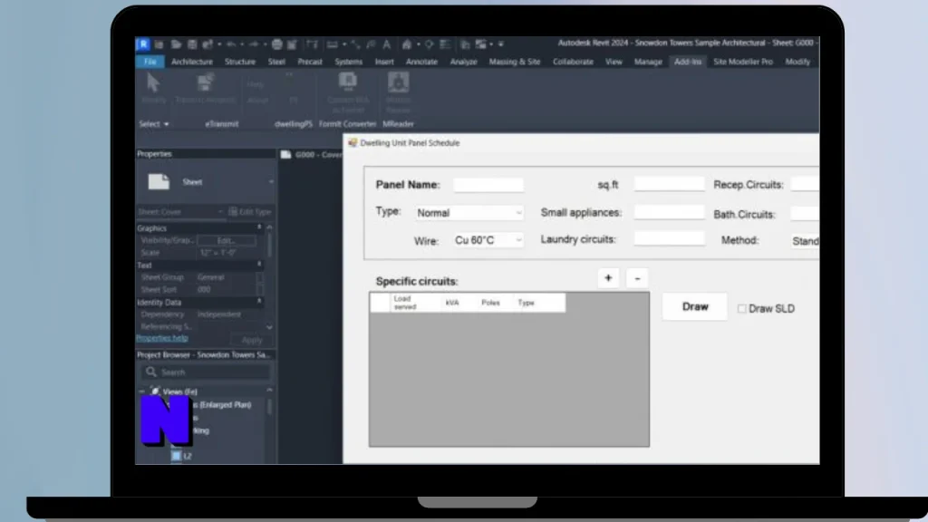Switch to the Architecture ribbon tab

192,62
